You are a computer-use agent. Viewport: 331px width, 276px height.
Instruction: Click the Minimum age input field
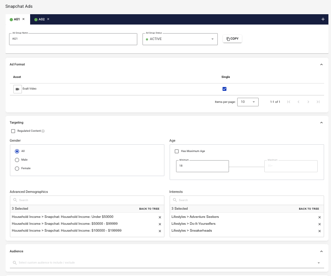click(202, 166)
